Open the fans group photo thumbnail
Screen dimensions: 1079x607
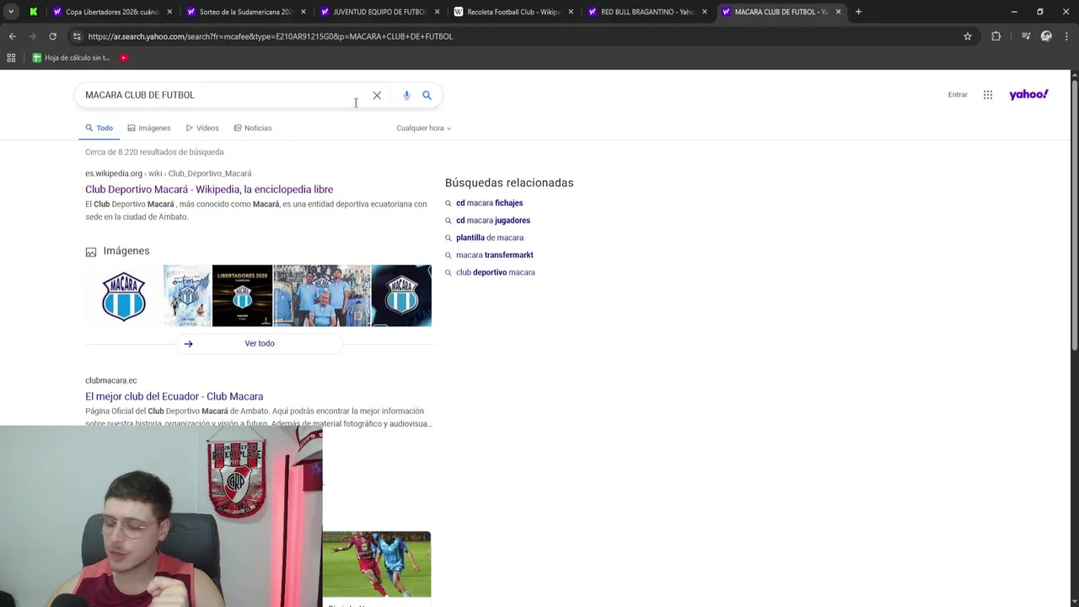pos(322,296)
